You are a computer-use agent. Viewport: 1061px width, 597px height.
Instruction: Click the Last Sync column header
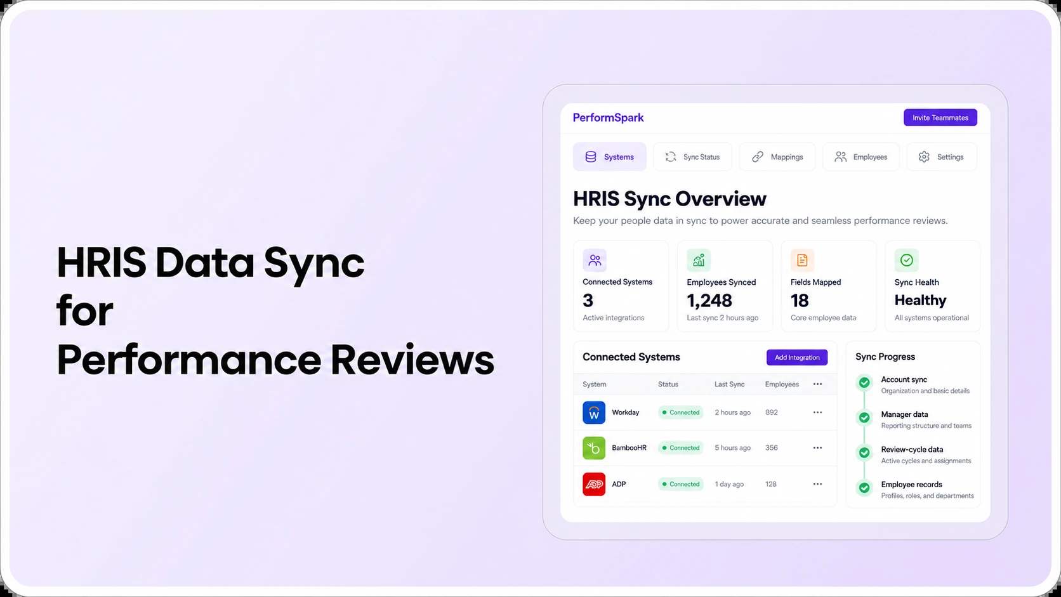(730, 384)
